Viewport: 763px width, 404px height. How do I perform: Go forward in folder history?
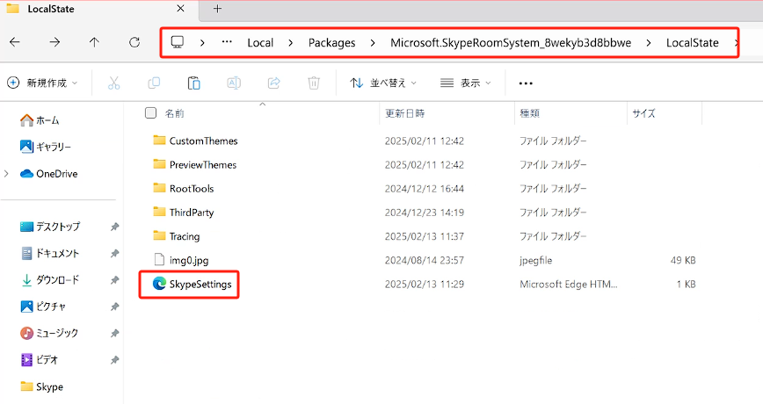pos(54,42)
